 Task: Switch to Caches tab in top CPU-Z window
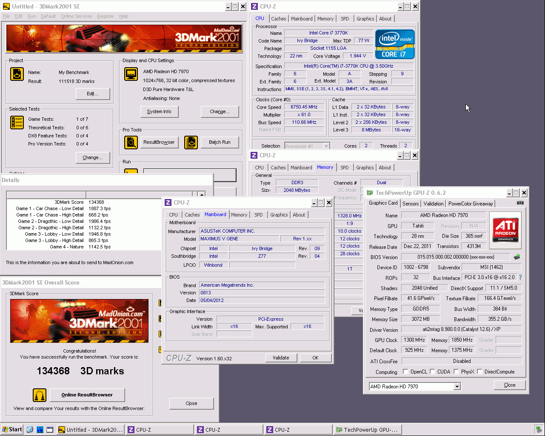pos(279,19)
